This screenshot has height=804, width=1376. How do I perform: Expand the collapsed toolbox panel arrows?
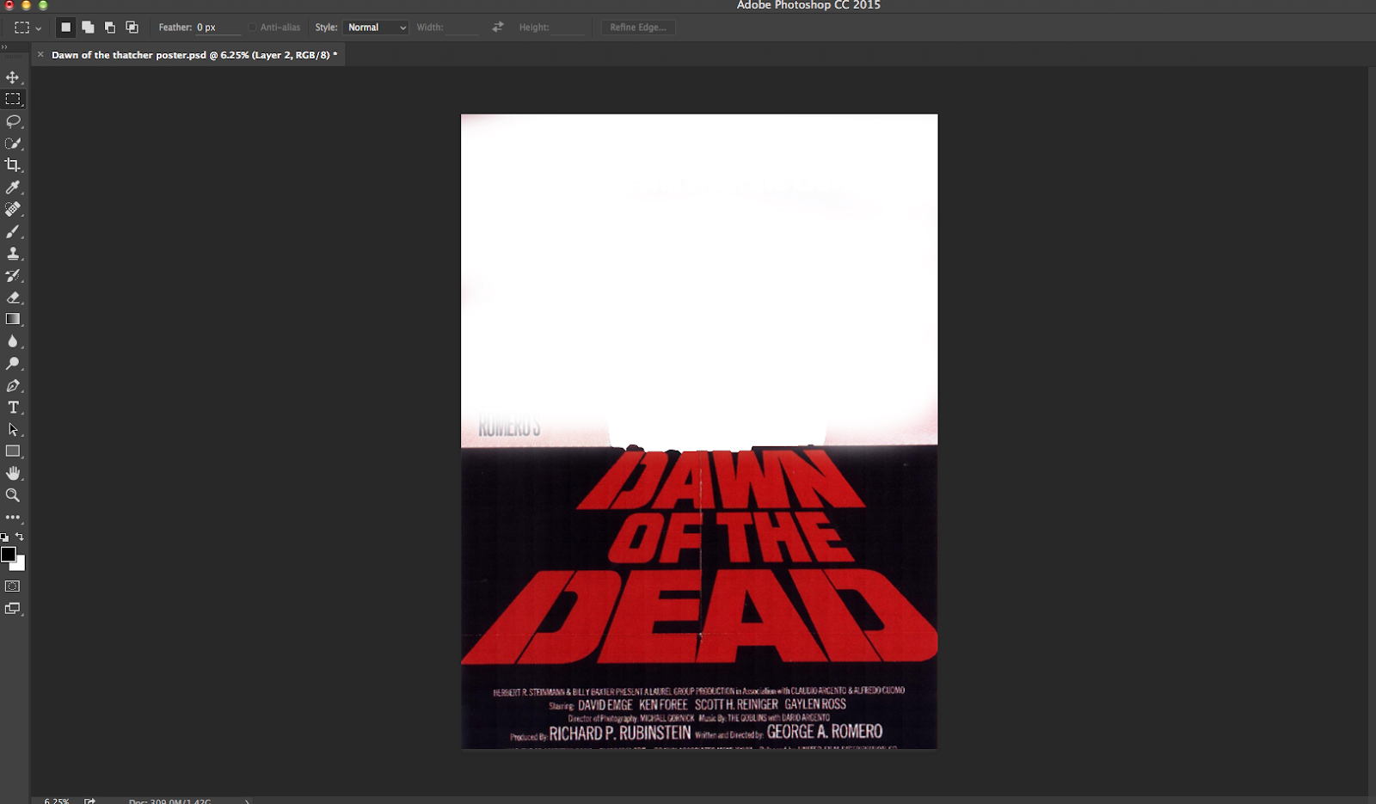[4, 47]
